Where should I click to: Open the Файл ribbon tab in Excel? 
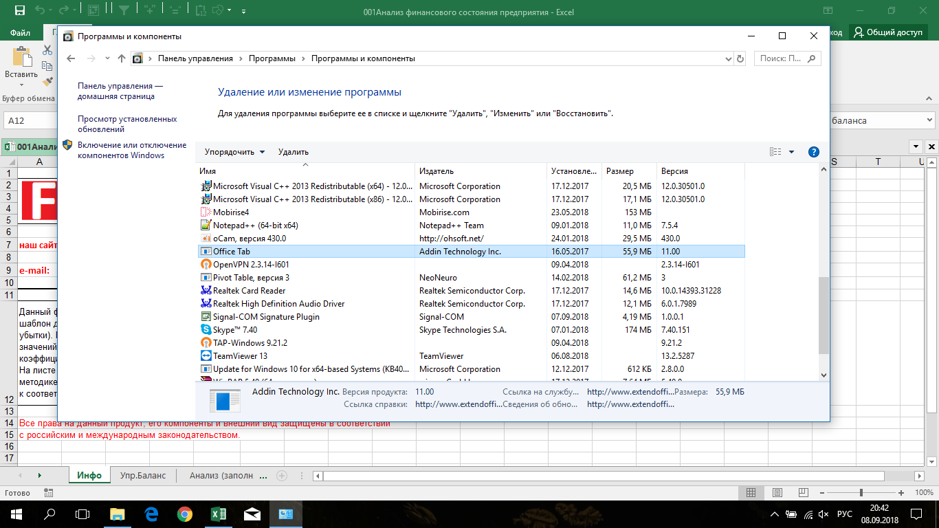tap(20, 32)
